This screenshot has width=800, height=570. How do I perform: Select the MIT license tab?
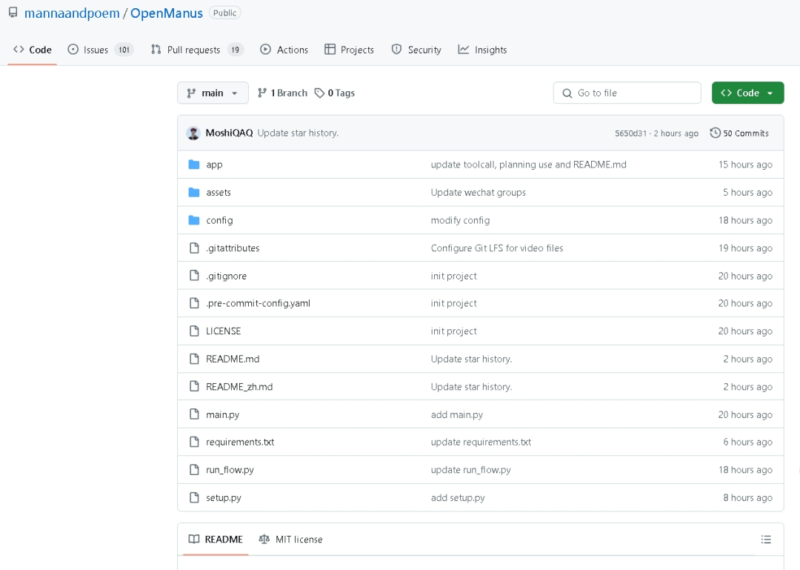(x=291, y=540)
